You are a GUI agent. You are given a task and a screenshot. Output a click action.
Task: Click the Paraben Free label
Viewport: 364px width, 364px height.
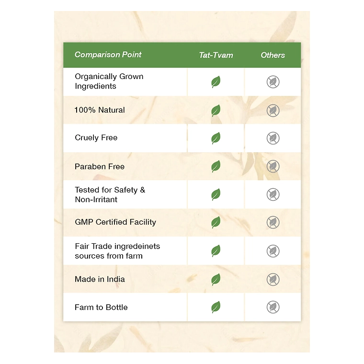click(100, 167)
